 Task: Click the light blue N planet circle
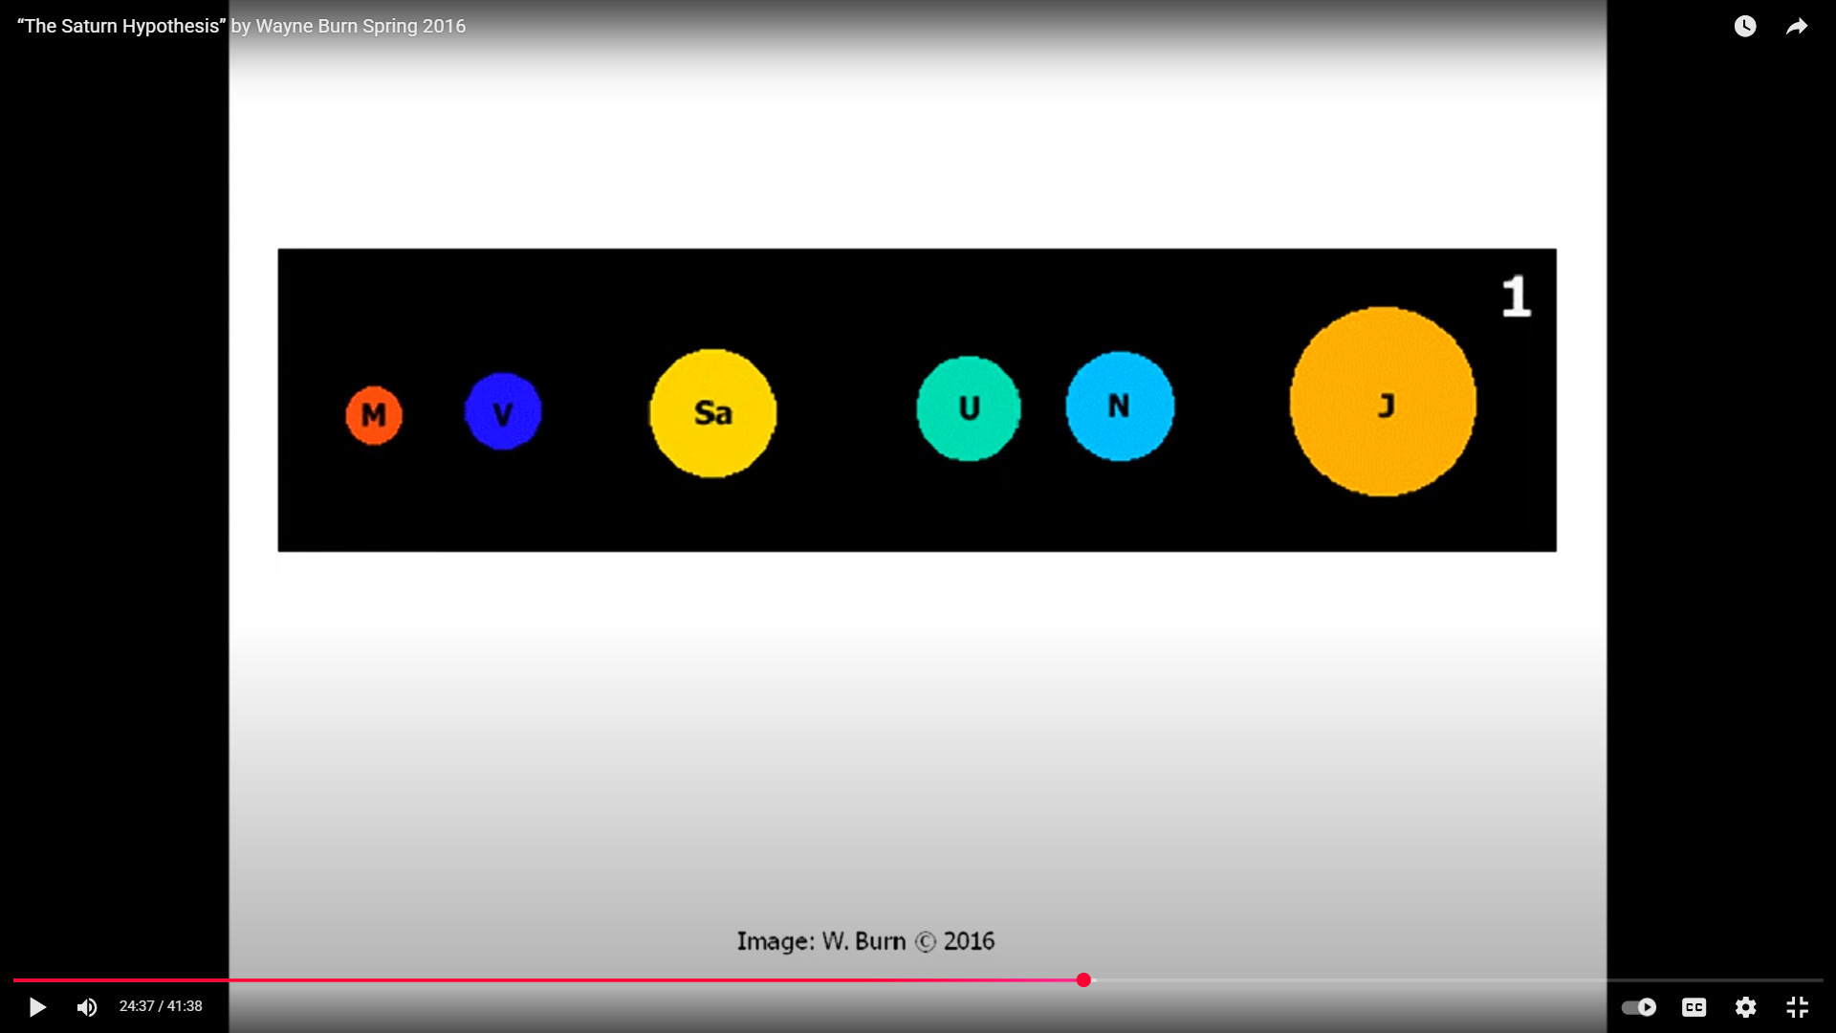1120,407
